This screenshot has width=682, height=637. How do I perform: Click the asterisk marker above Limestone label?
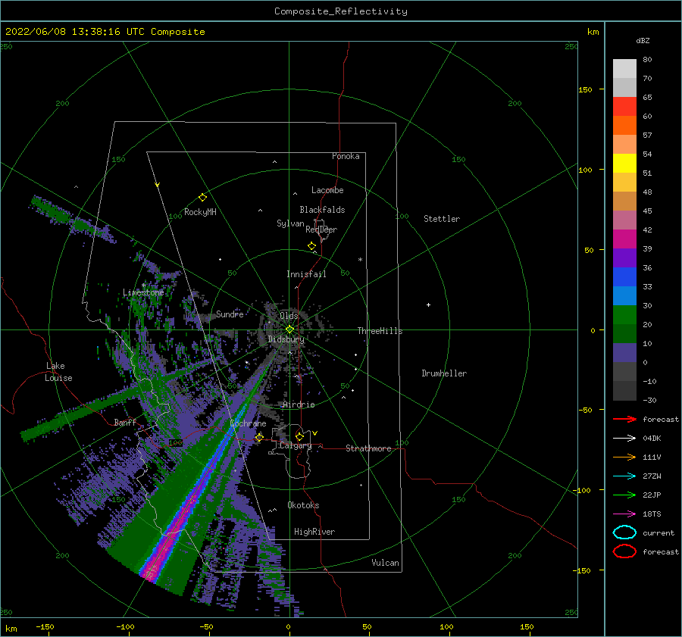click(x=143, y=286)
